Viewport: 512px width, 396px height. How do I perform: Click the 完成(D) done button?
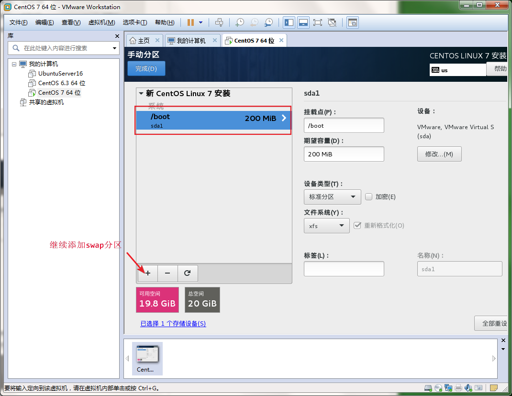(146, 68)
